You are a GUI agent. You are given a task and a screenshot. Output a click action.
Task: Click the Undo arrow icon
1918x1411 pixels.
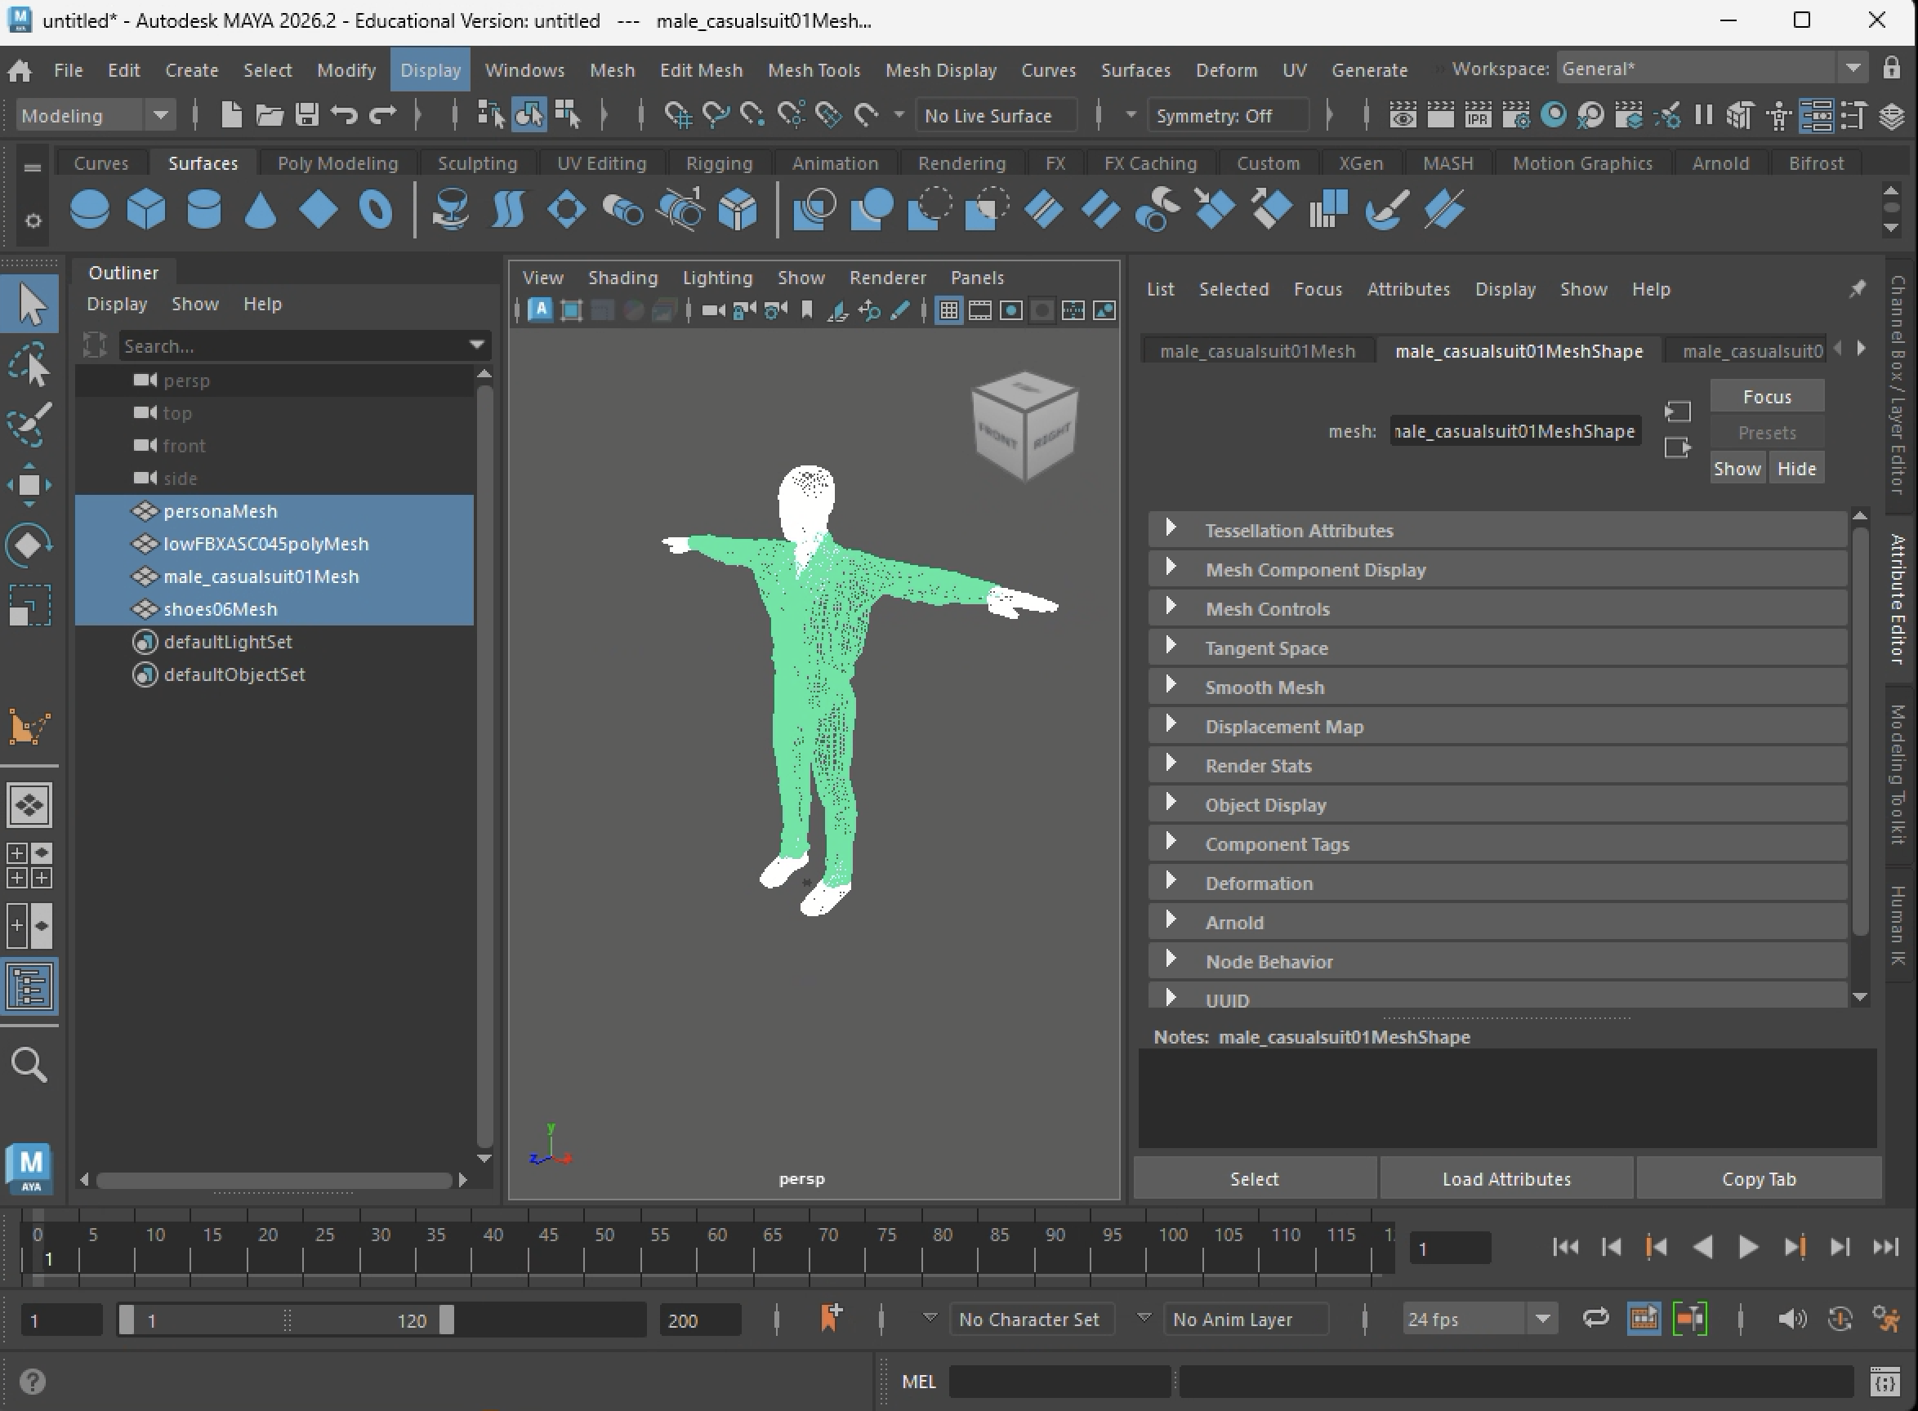[344, 114]
